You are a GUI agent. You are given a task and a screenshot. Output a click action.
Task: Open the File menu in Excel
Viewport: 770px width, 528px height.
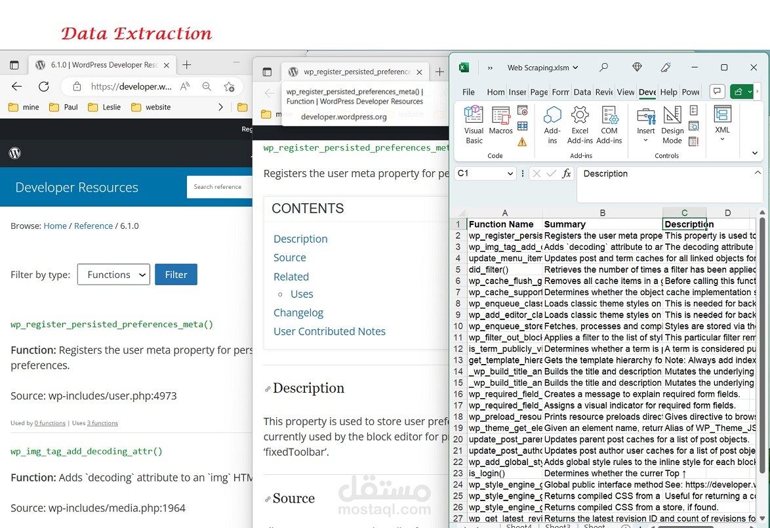[468, 92]
